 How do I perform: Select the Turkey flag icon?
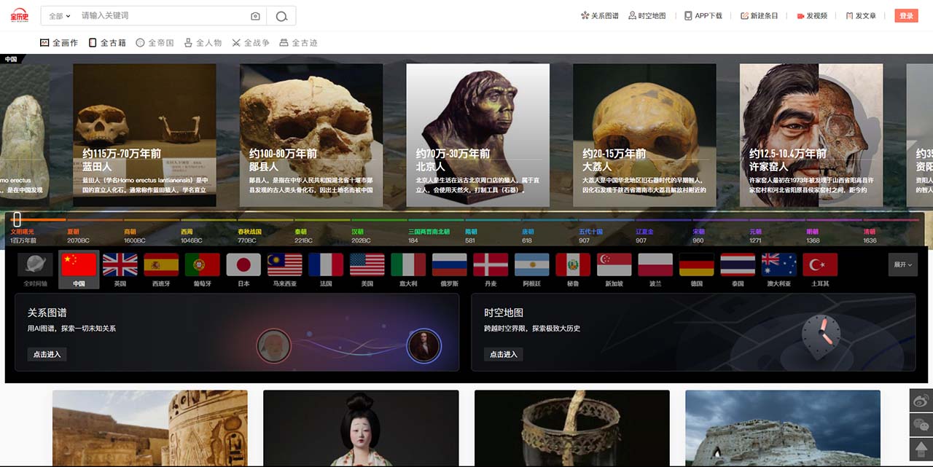click(x=820, y=264)
